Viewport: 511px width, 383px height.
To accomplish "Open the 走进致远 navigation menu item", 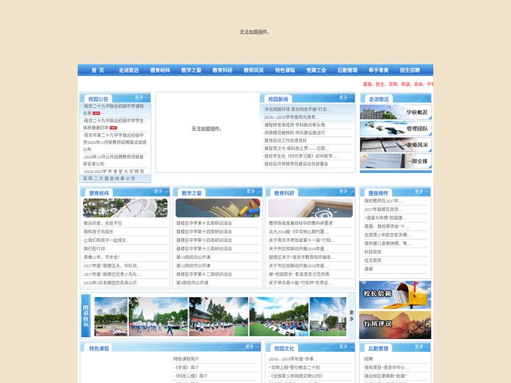I will click(x=128, y=70).
